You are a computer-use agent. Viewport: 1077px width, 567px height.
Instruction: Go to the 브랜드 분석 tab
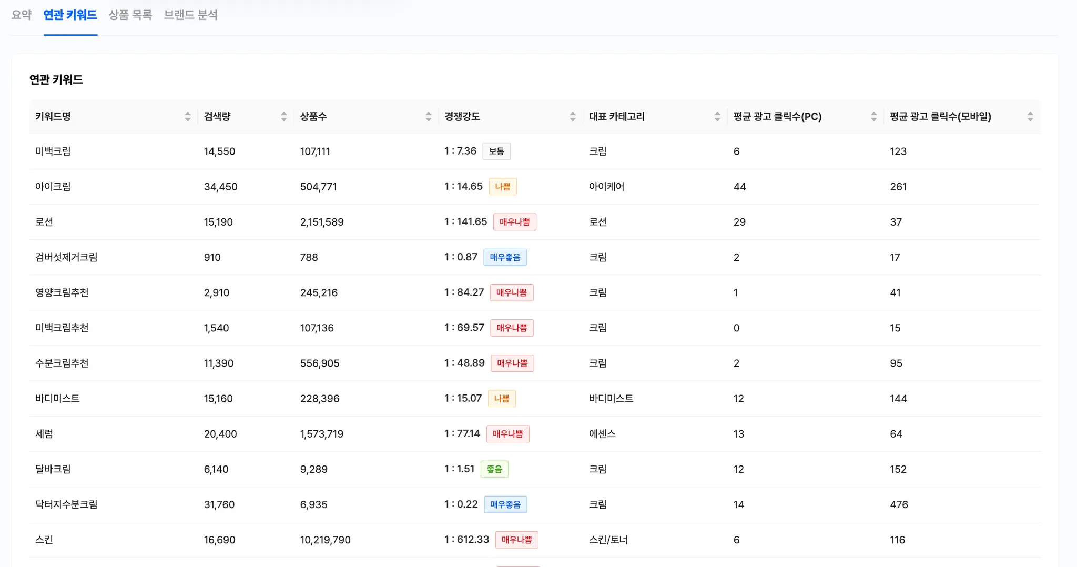point(190,15)
